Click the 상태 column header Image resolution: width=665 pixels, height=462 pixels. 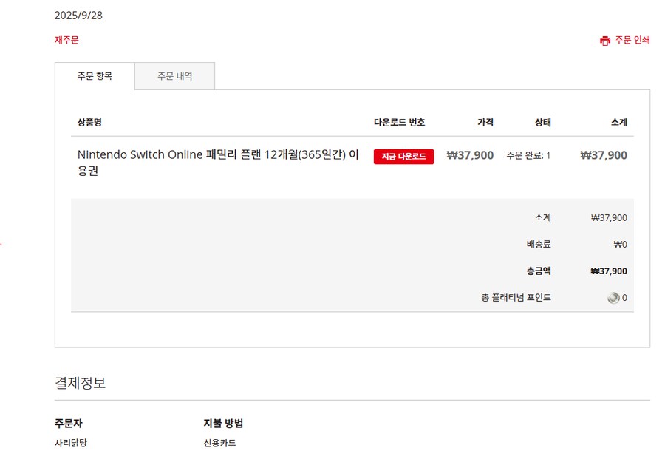pos(543,122)
